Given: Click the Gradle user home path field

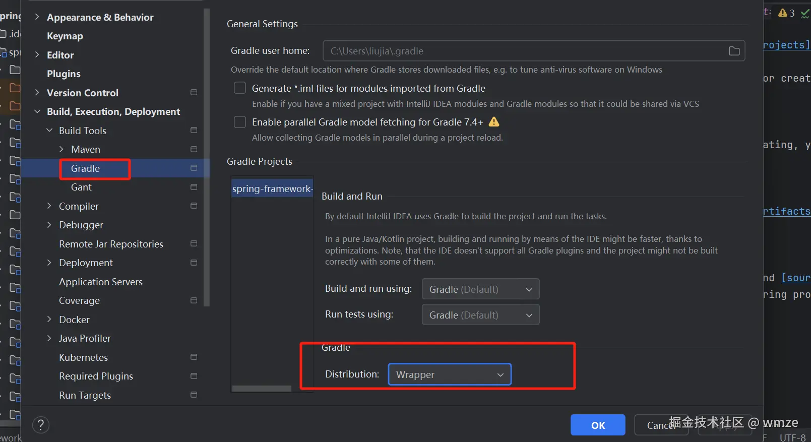Looking at the screenshot, I should [524, 51].
